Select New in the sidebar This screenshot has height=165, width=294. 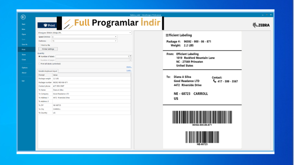(x=24, y=30)
